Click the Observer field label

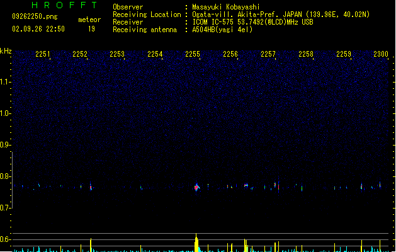click(128, 7)
